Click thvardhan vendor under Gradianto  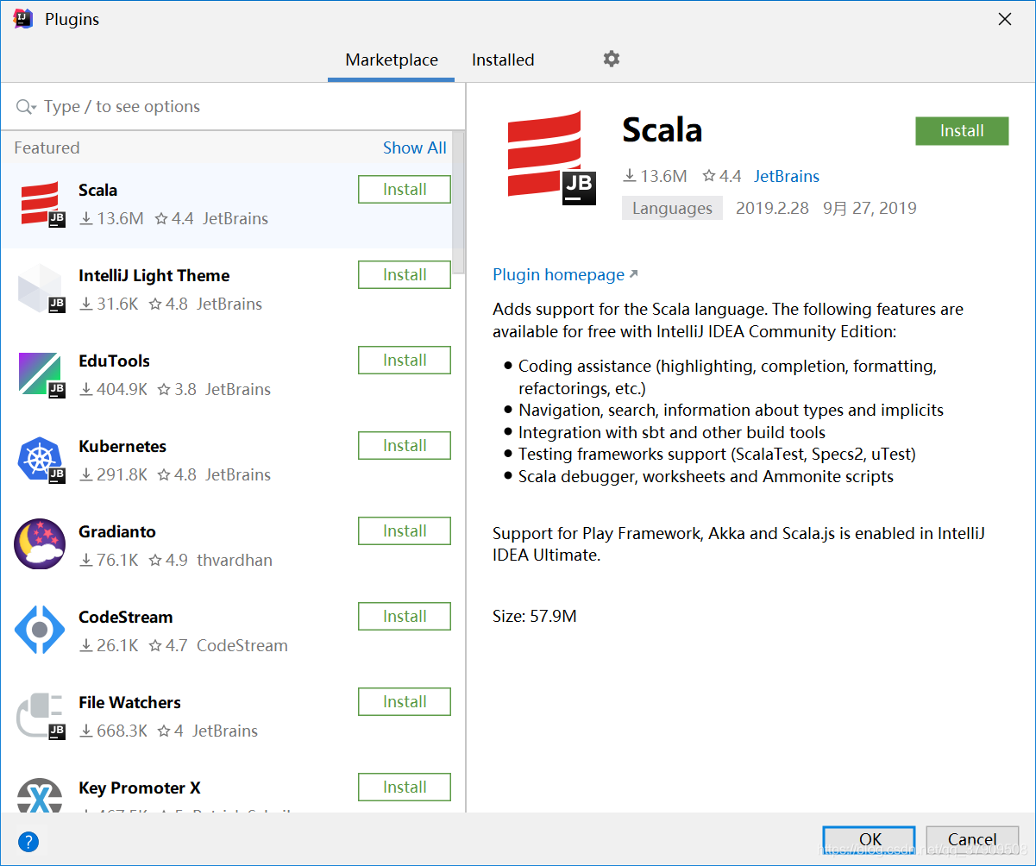click(235, 560)
